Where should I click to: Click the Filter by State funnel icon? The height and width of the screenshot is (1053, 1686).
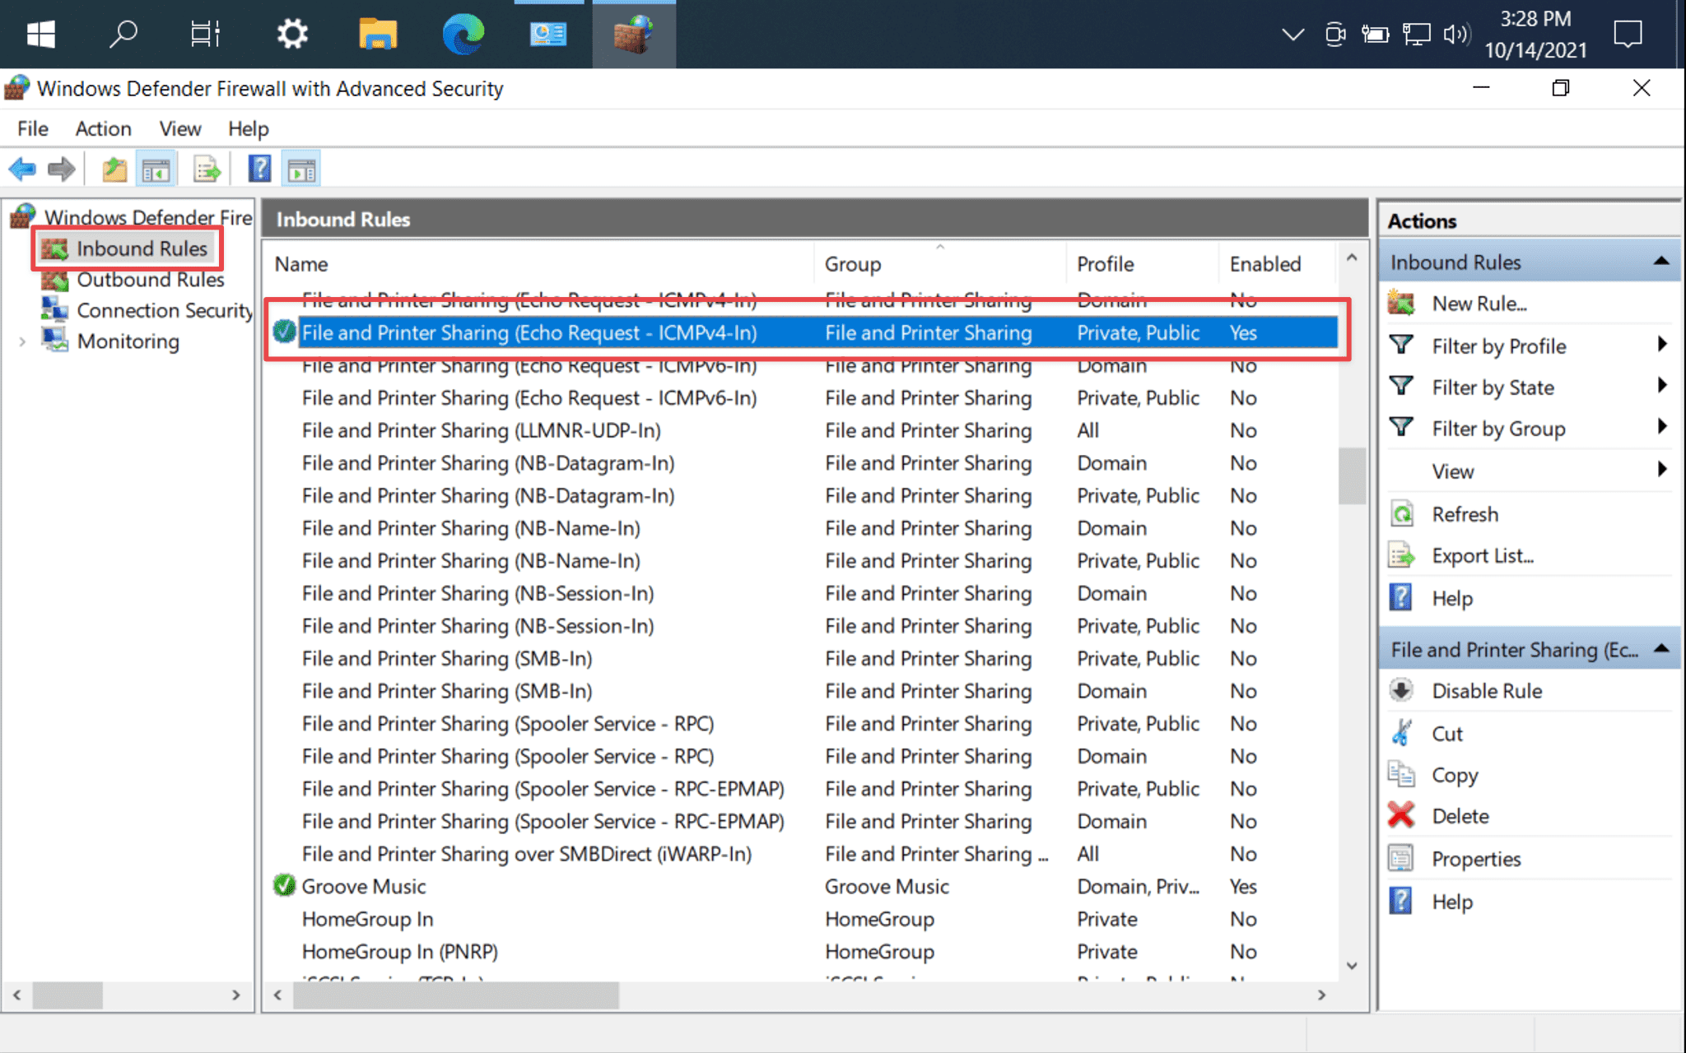pos(1401,386)
